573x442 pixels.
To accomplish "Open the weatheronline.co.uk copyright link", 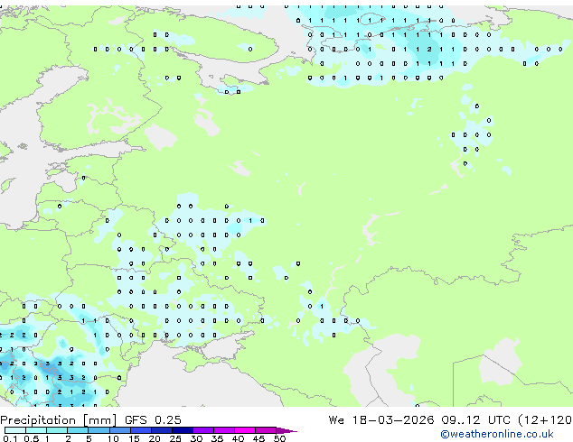I will (496, 434).
